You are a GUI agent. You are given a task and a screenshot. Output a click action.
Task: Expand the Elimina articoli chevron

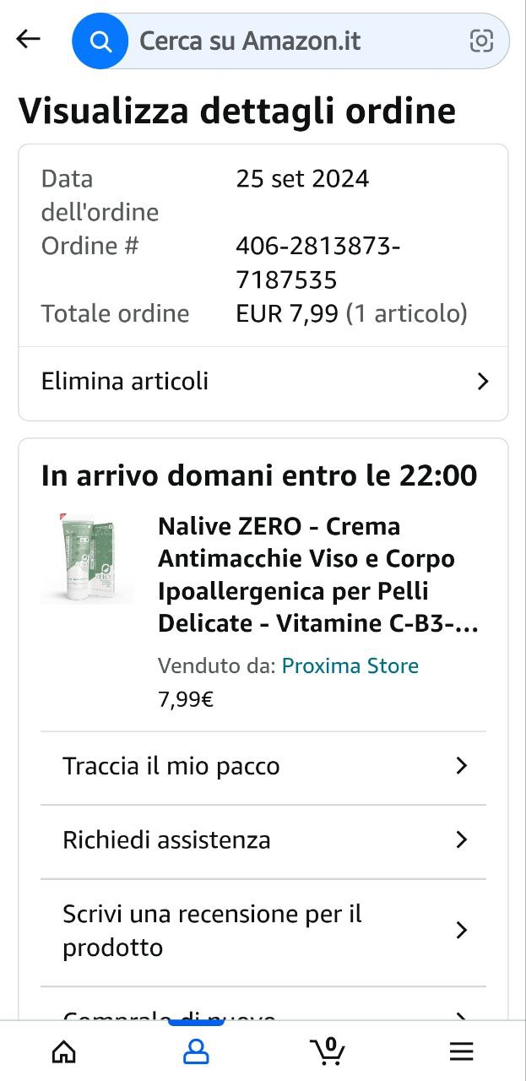(483, 382)
